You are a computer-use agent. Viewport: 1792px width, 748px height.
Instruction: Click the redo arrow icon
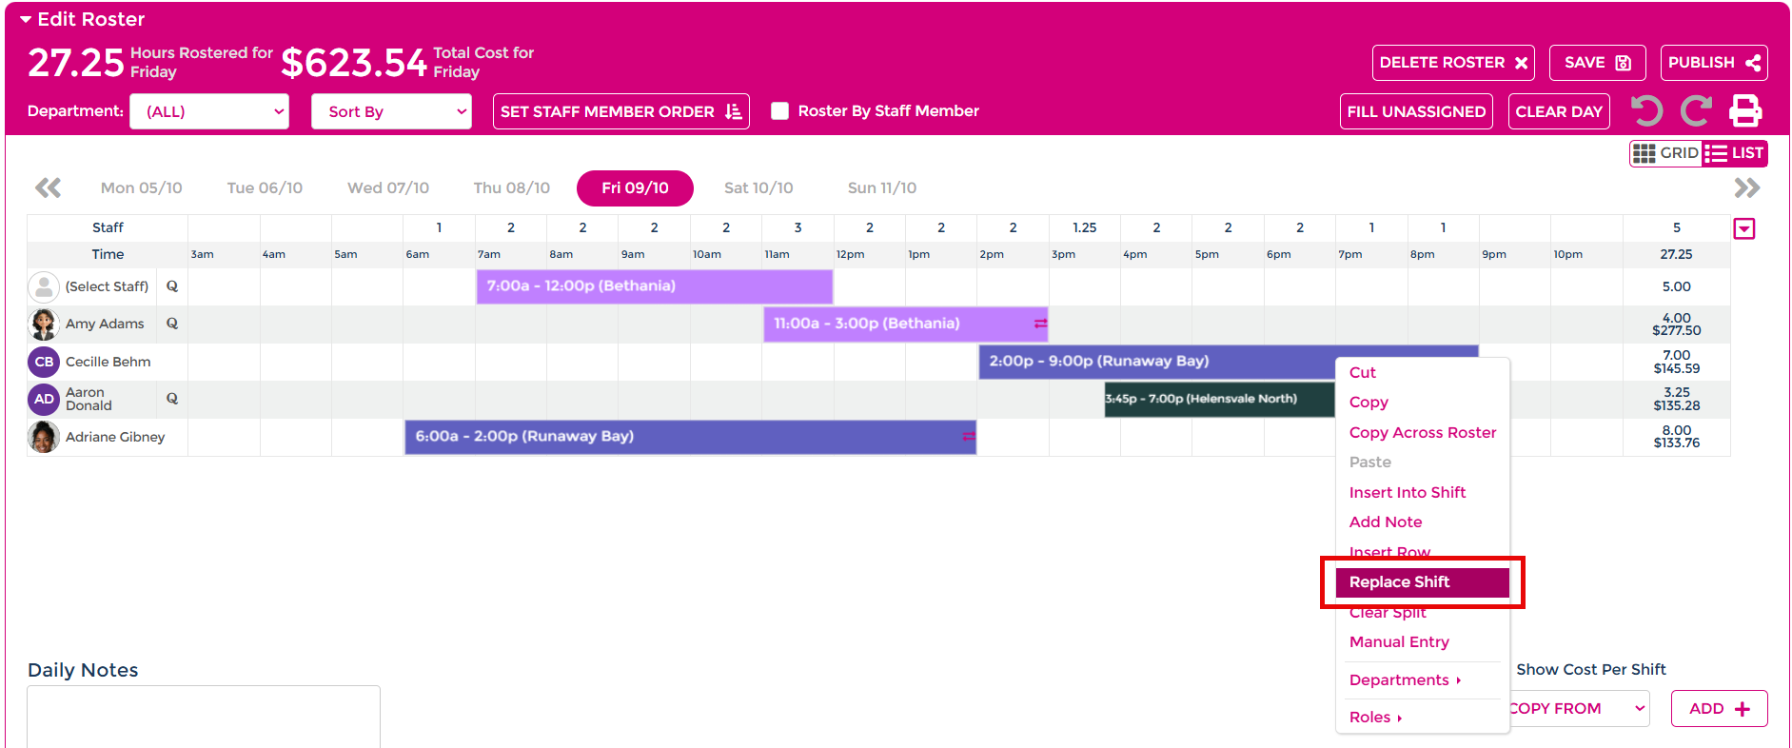(x=1696, y=111)
